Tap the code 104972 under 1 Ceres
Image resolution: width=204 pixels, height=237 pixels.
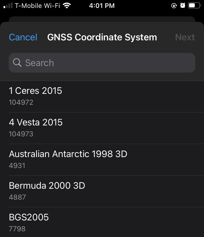21,103
